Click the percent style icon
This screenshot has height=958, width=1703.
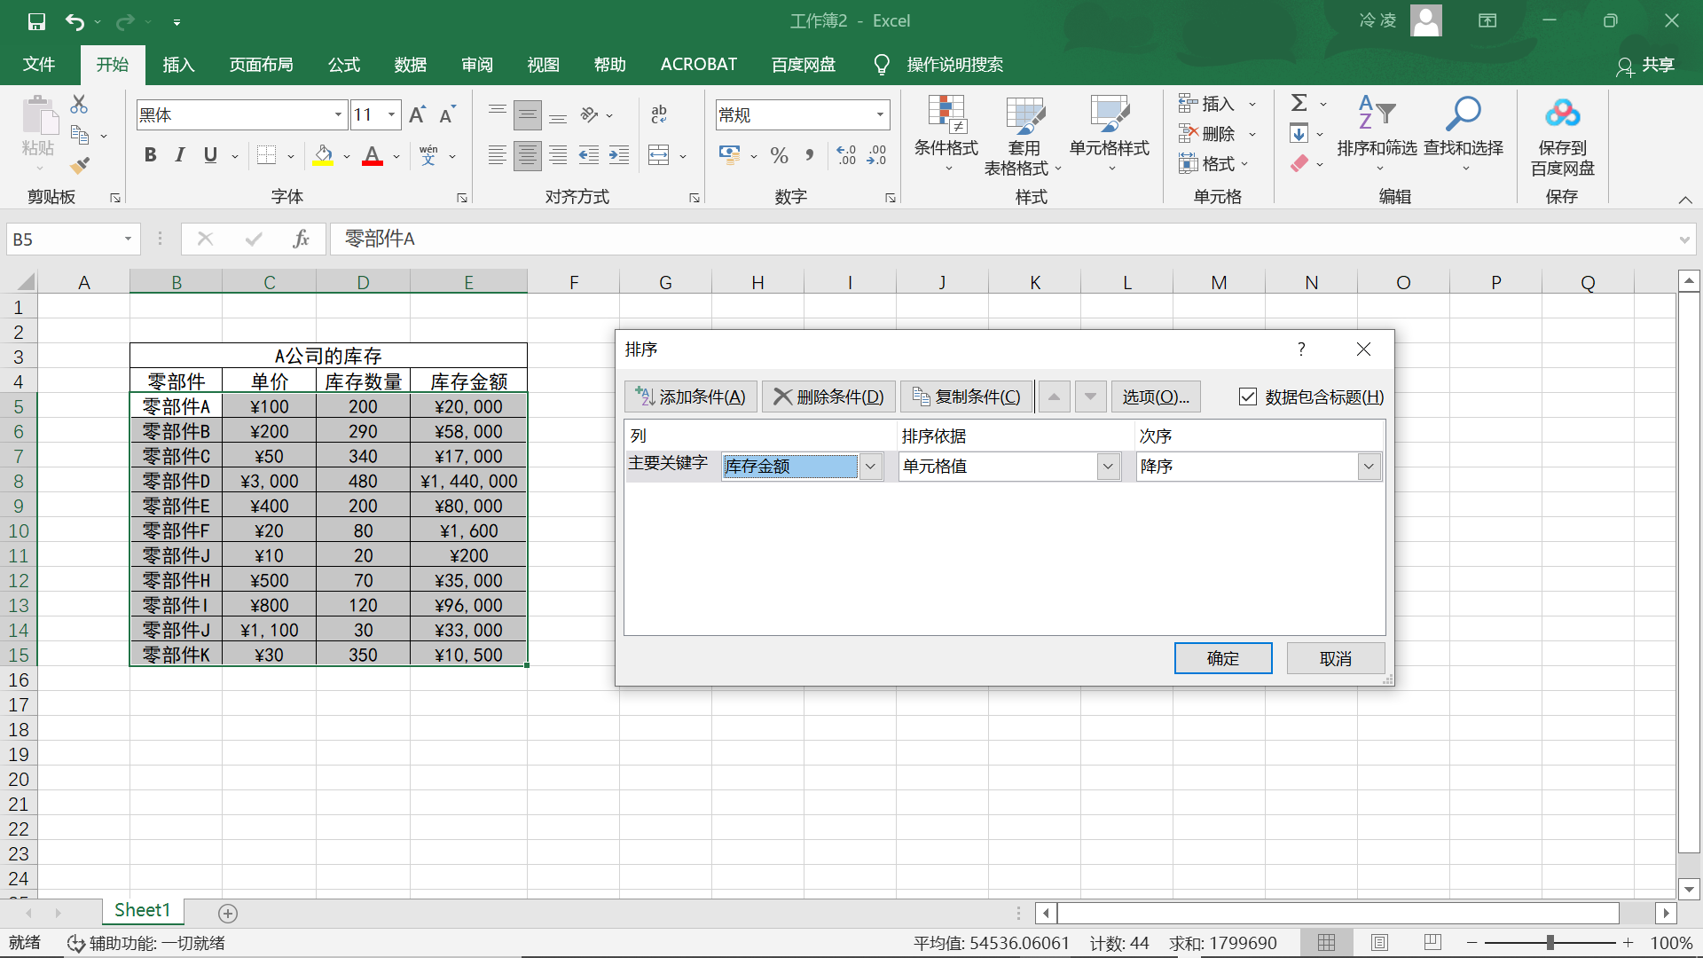tap(779, 155)
